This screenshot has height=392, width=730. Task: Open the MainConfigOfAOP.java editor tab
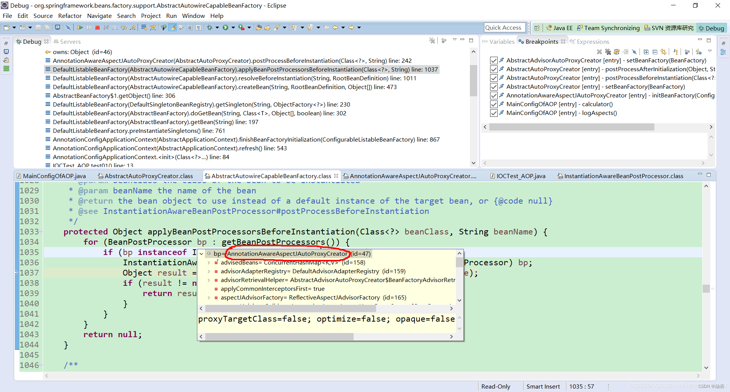[51, 176]
